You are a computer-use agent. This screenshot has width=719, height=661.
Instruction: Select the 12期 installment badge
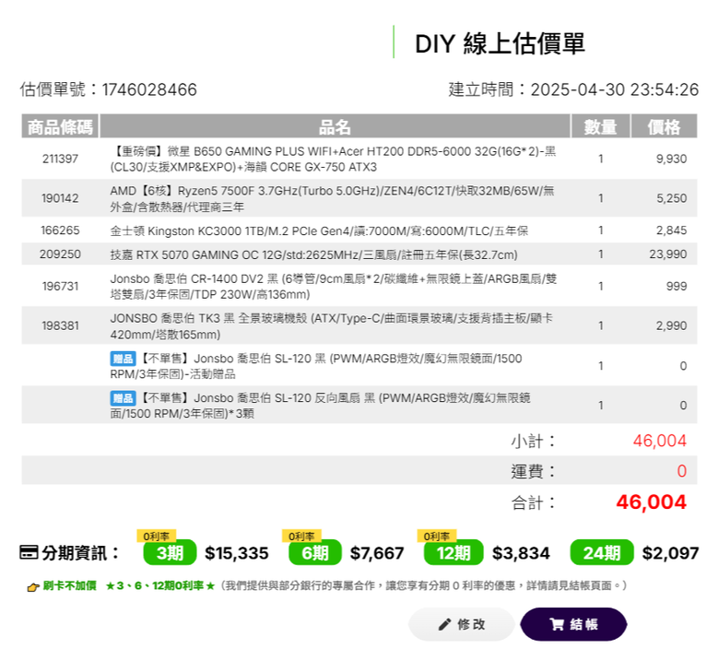point(454,553)
